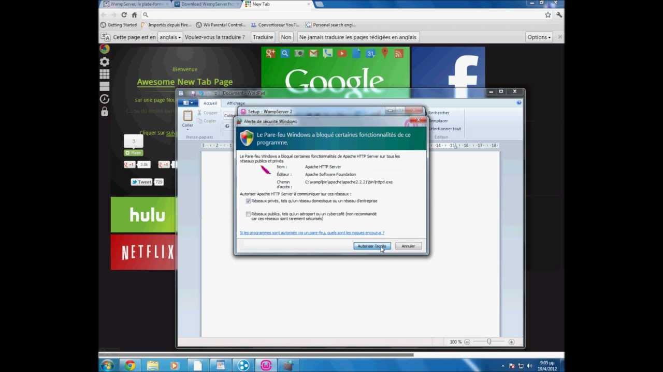Click the Chrome logo icon in the new tab sidebar
Screen dimensions: 663x372
(x=105, y=49)
